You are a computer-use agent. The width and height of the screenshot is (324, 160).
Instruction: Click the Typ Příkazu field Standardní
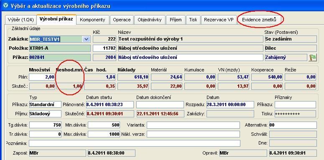pyautogui.click(x=45, y=105)
